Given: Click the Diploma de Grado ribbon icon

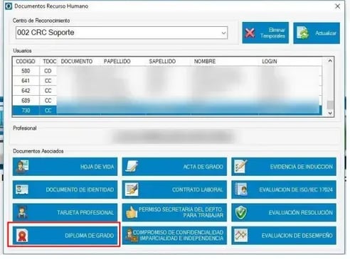Looking at the screenshot, I should [x=22, y=236].
